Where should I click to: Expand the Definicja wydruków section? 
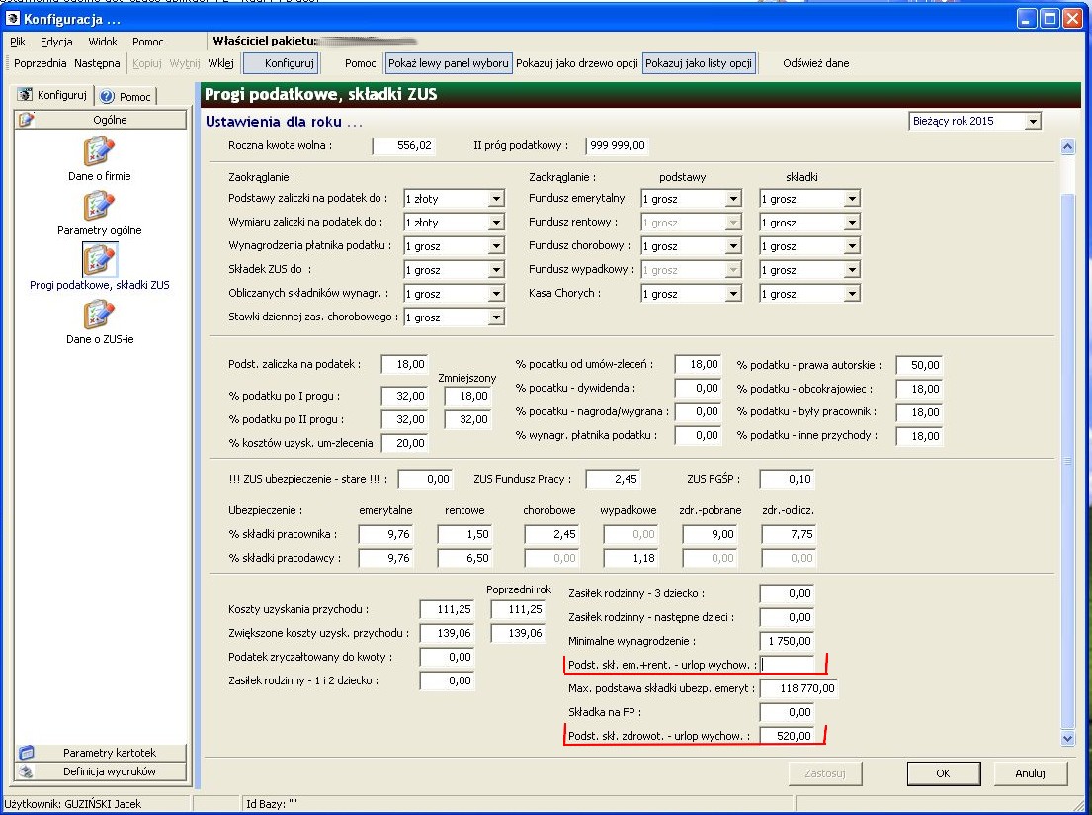click(101, 771)
